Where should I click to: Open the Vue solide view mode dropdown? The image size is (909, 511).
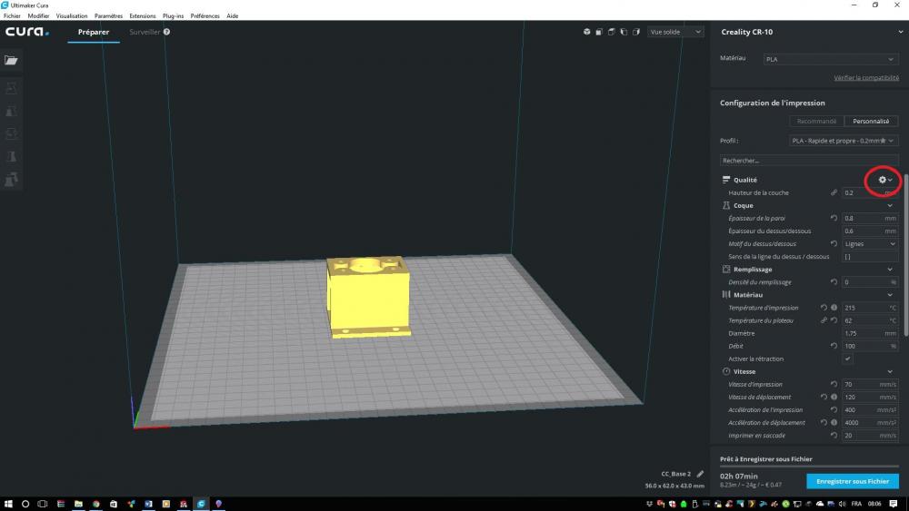[x=675, y=32]
